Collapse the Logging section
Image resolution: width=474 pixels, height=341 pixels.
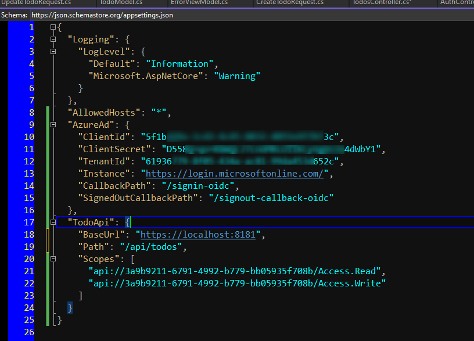53,40
